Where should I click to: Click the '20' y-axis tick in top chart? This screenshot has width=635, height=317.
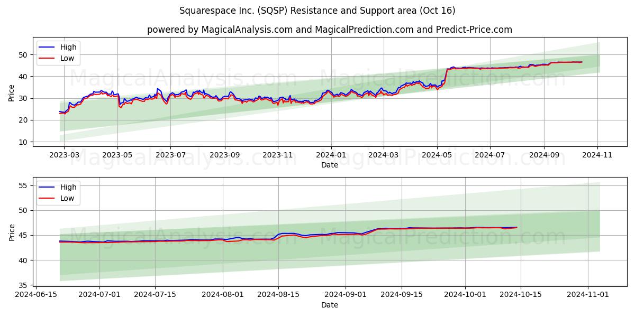coord(23,120)
